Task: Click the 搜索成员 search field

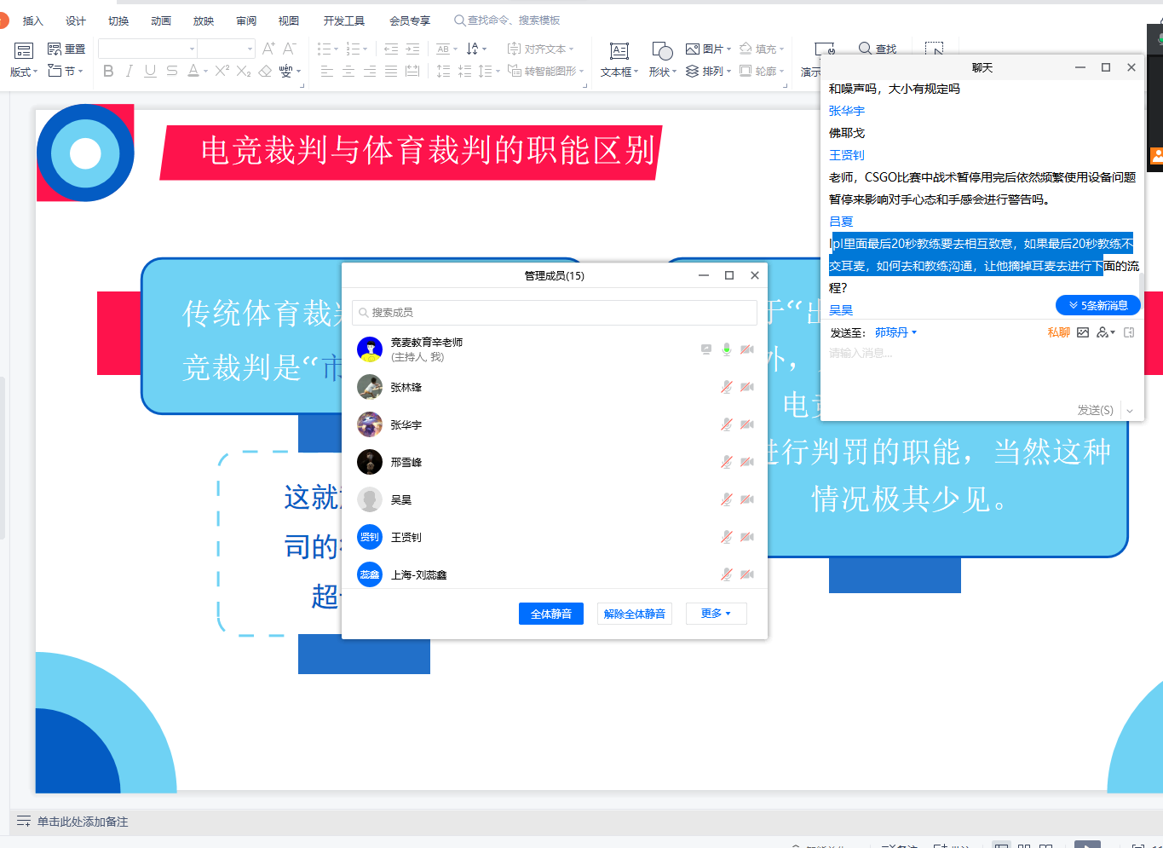Action: pyautogui.click(x=554, y=313)
